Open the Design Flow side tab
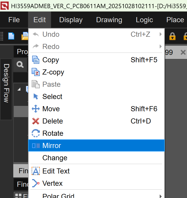187x198 pixels. (6, 83)
